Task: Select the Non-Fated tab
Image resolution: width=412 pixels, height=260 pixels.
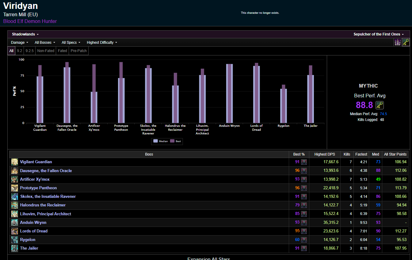Action: click(46, 51)
